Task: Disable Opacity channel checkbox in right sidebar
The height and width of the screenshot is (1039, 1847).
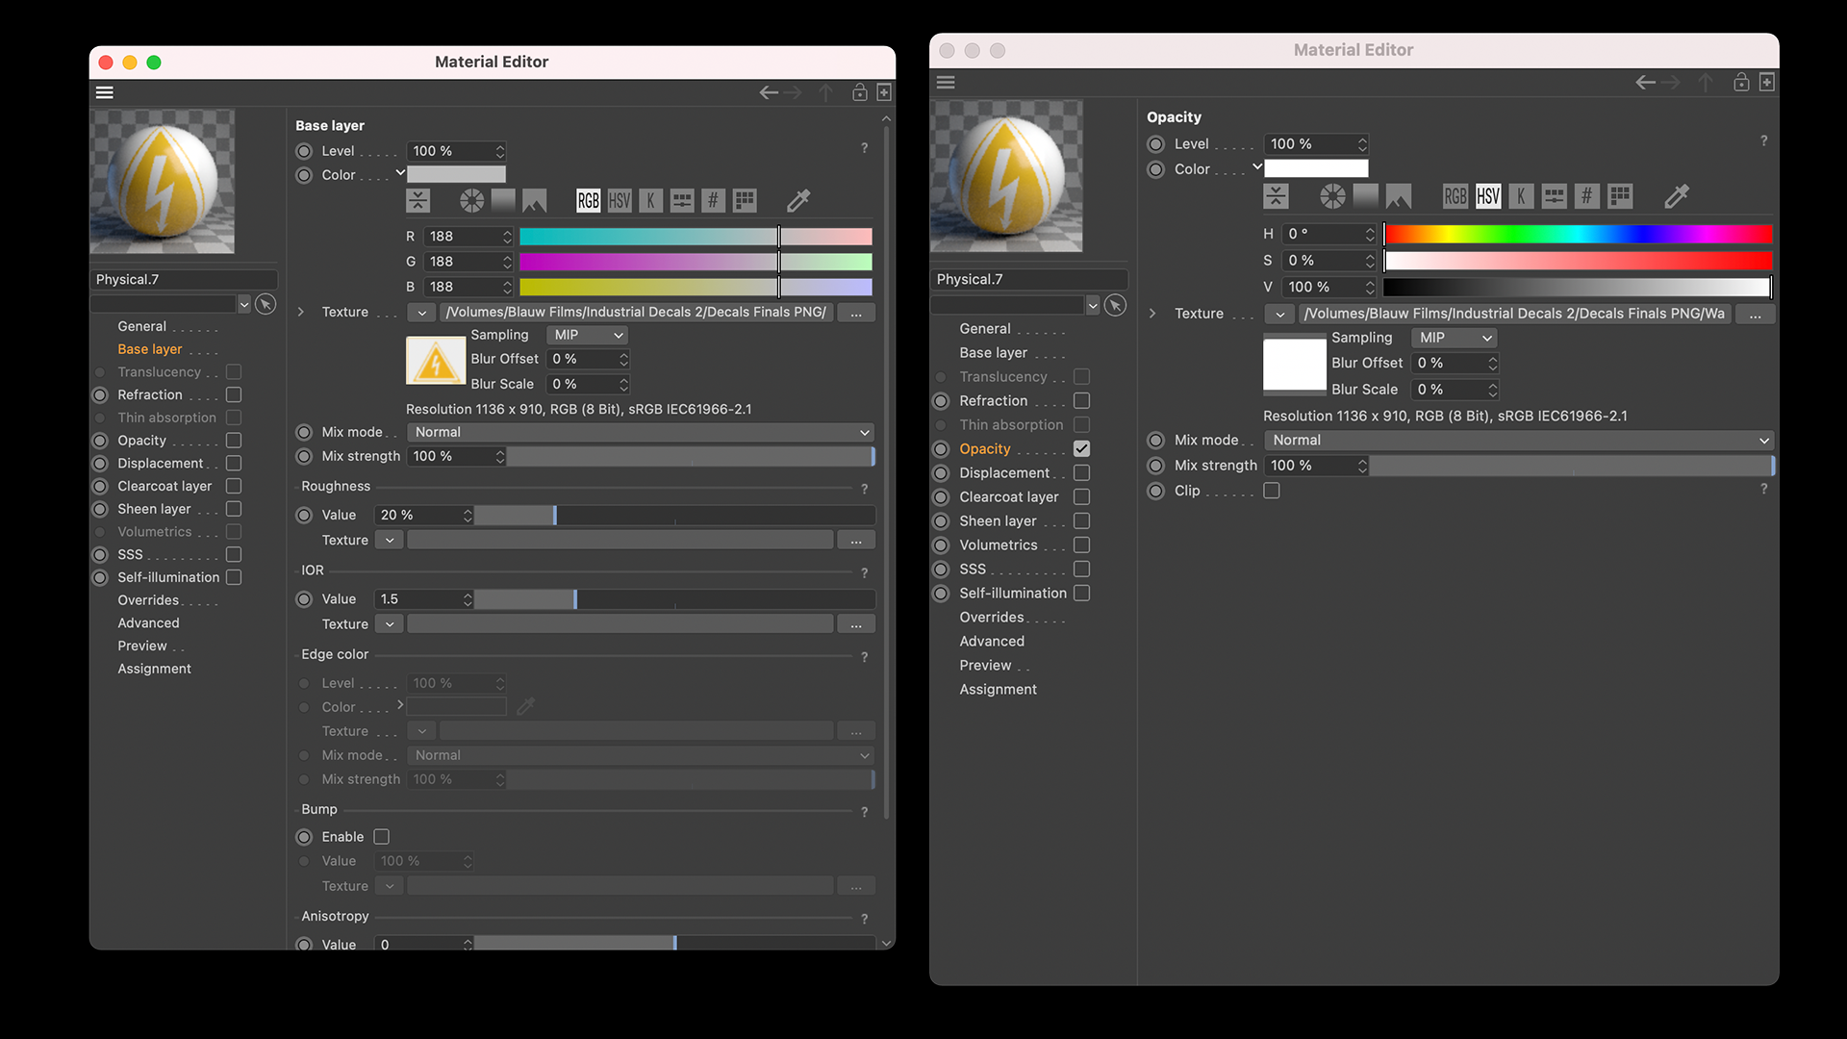Action: coord(1081,448)
